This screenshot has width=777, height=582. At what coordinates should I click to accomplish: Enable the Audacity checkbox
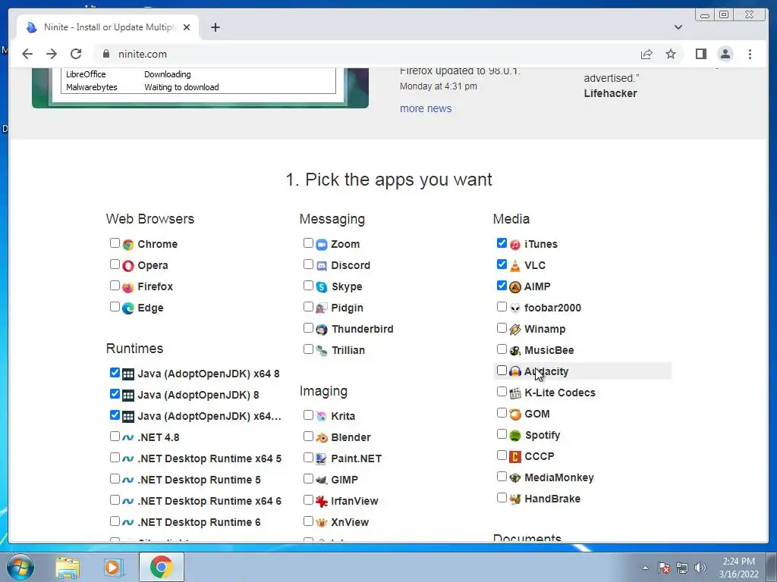502,370
